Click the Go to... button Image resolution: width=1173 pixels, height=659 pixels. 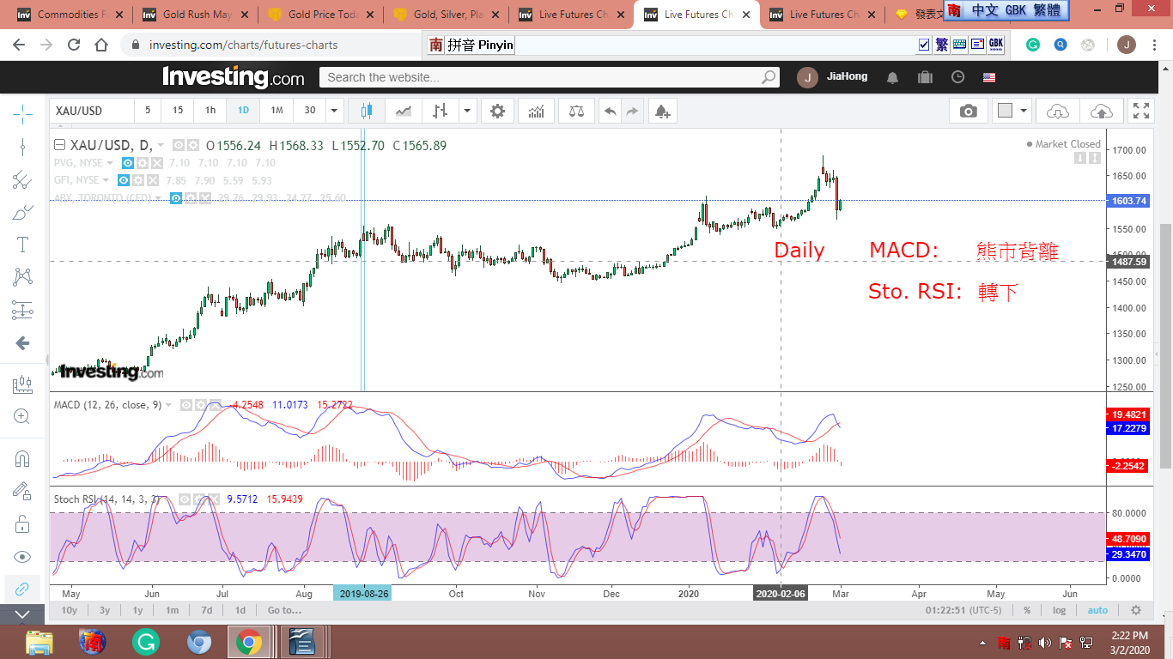click(284, 610)
